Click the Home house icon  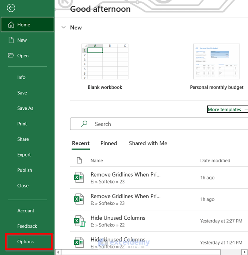click(x=11, y=25)
